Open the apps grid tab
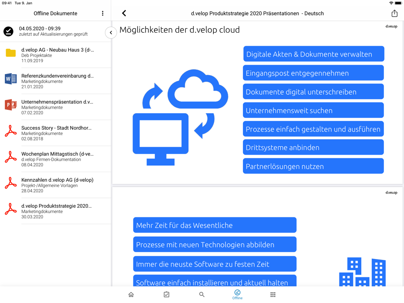Viewport: 404px width, 303px height. click(x=273, y=295)
